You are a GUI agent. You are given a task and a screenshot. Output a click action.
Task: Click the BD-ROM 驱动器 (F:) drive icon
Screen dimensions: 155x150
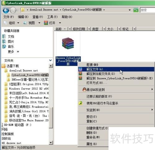pyautogui.click(x=2, y=125)
